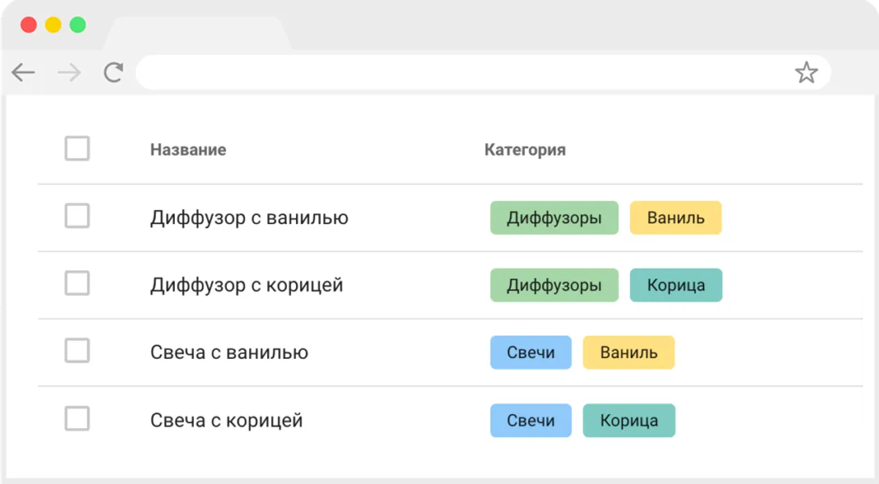Click Корица tag in Свеча с корицей row
This screenshot has height=484, width=879.
[629, 420]
